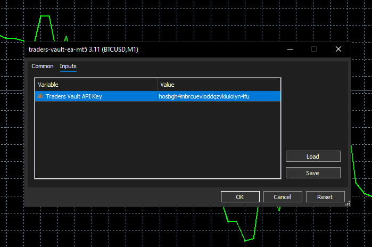Image resolution: width=372 pixels, height=247 pixels.
Task: Reset inputs to default values
Action: pyautogui.click(x=325, y=197)
